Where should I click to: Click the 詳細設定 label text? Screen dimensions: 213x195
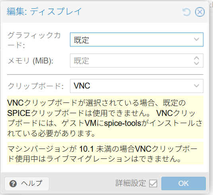131,183
